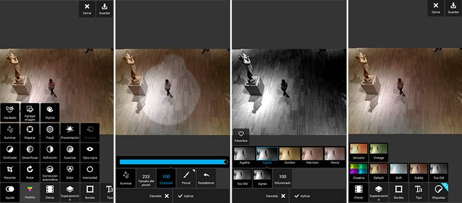Open Superposición beside the Cosmic row
The image size is (462, 203).
[x=70, y=192]
